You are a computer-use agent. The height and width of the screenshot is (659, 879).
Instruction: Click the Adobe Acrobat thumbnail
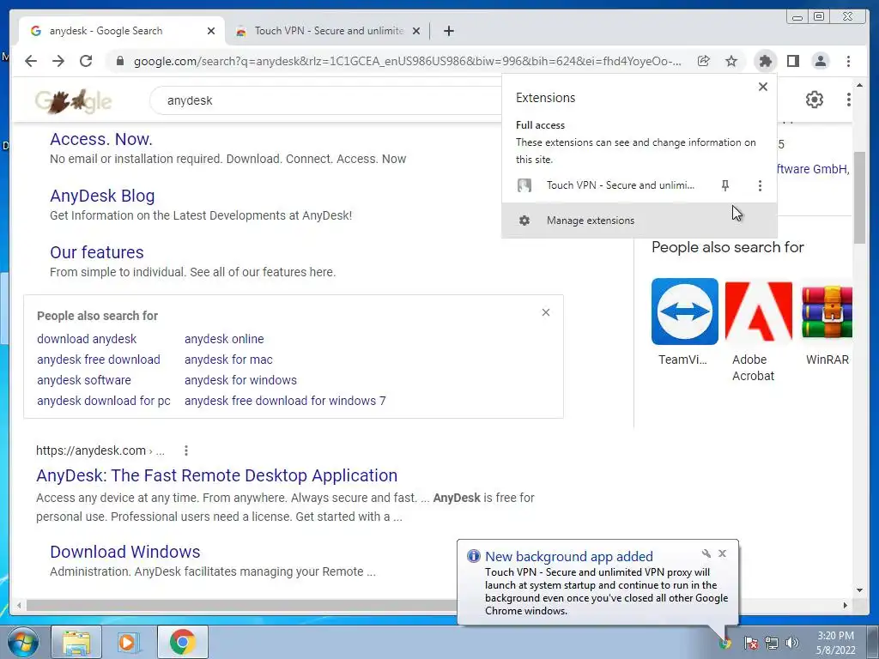pyautogui.click(x=758, y=311)
